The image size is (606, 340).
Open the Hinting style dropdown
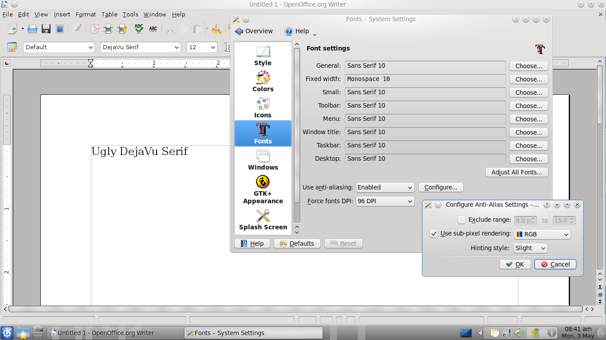point(531,248)
